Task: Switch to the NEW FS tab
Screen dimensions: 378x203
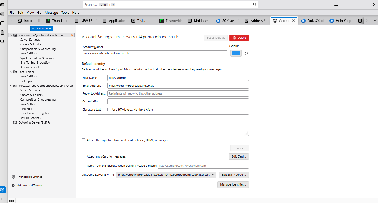Action: point(86,21)
